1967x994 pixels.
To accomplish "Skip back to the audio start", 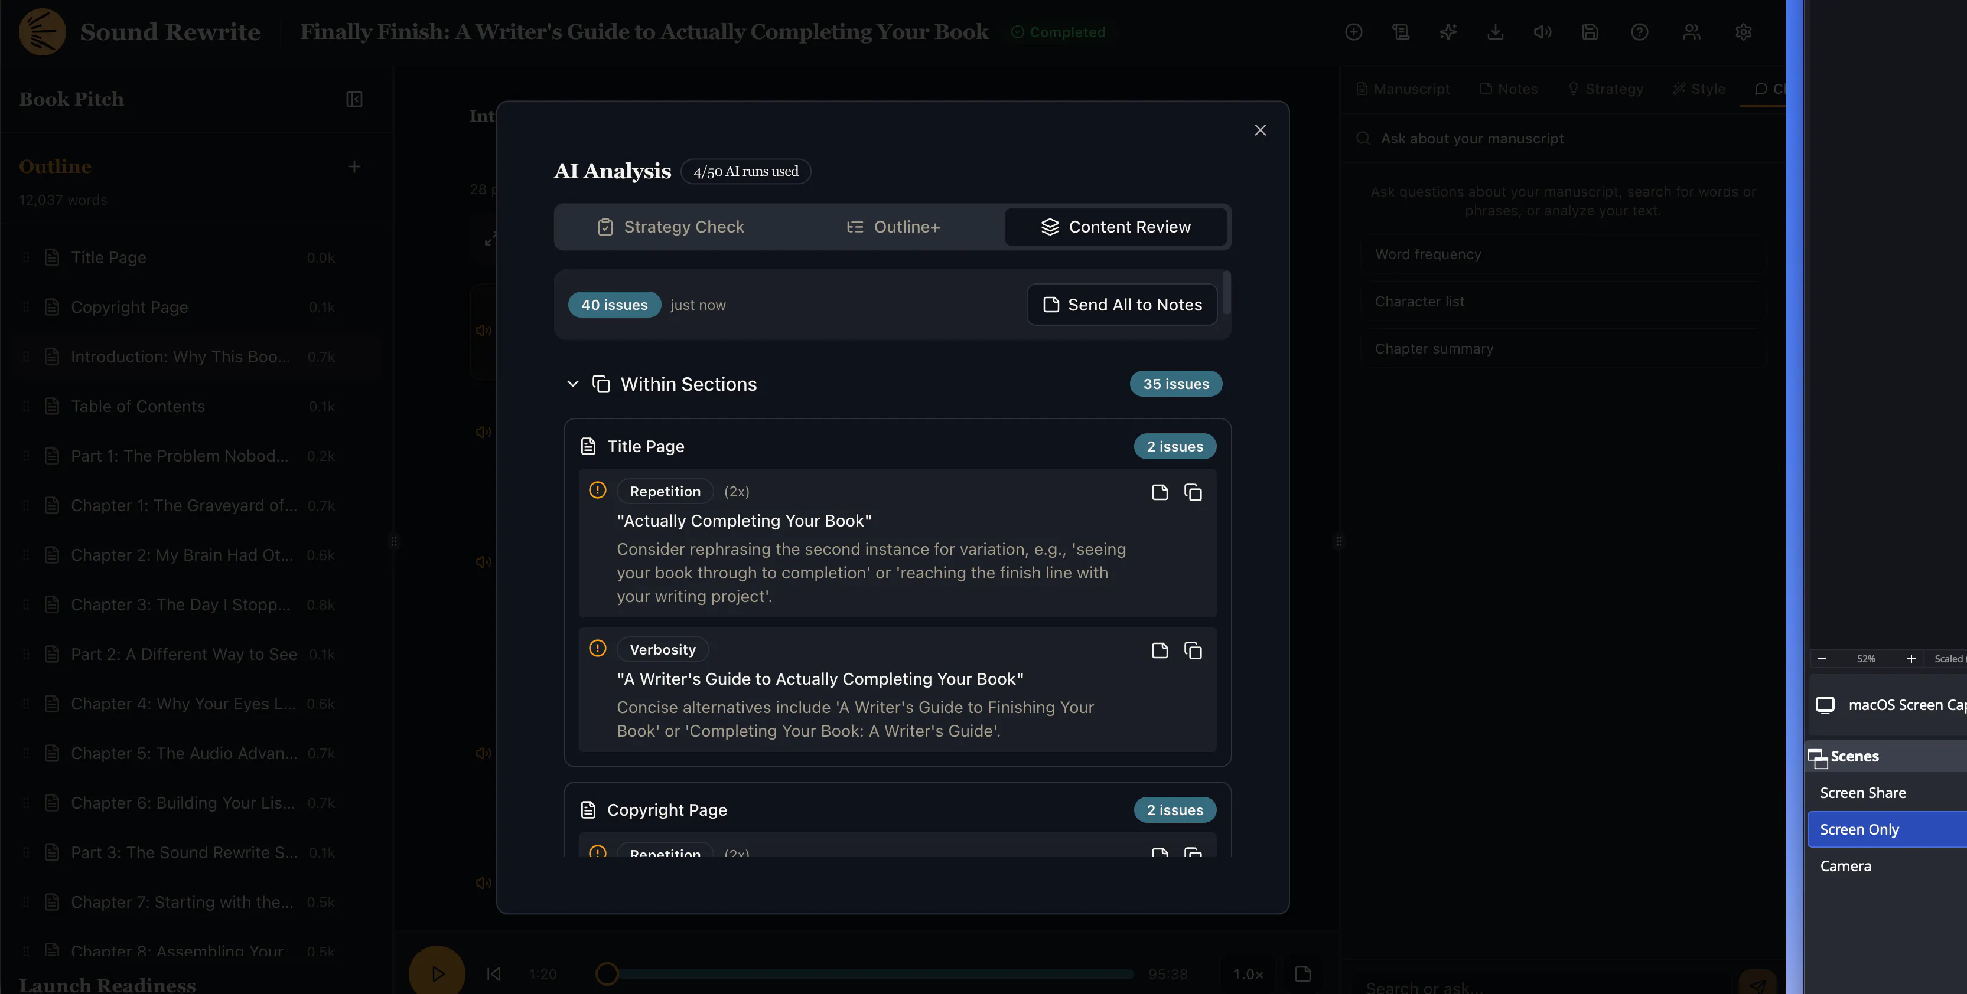I will click(x=493, y=974).
